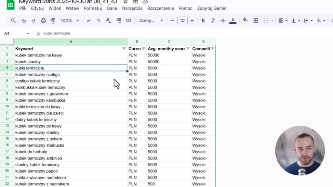Open filter on Currency column
This screenshot has height=187, width=333.
pyautogui.click(x=143, y=49)
